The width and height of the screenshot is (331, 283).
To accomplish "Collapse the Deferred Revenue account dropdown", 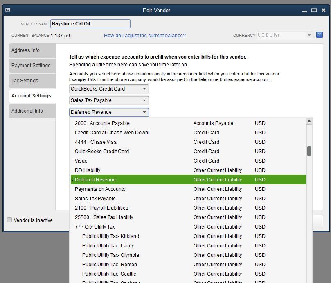I will point(144,112).
